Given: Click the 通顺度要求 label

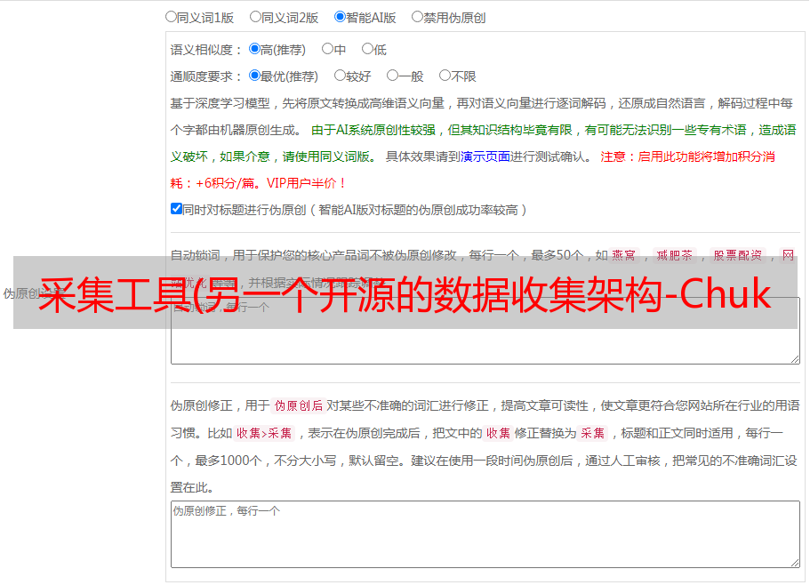Looking at the screenshot, I should coord(206,77).
